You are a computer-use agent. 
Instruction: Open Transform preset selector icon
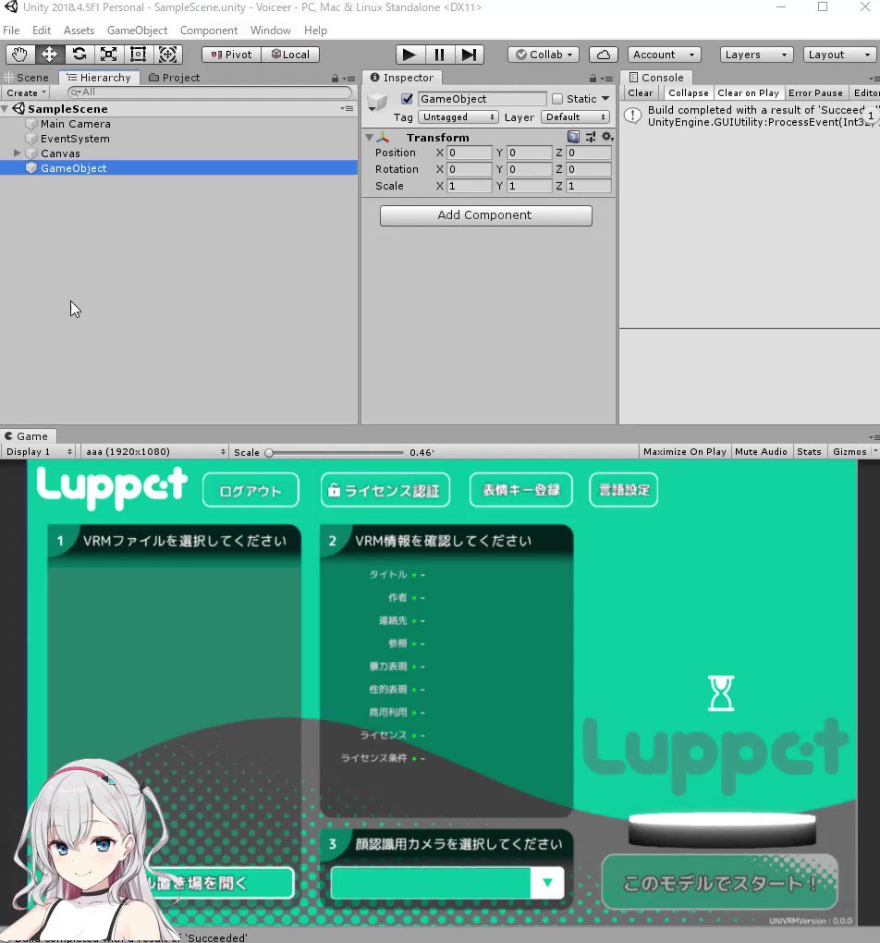tap(590, 137)
